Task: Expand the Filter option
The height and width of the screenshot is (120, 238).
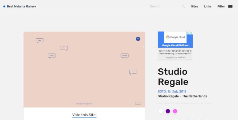Action: [221, 6]
